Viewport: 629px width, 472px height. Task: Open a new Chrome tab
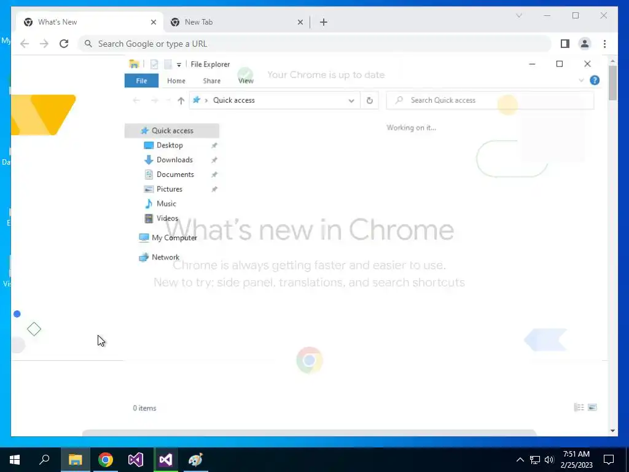coord(324,22)
